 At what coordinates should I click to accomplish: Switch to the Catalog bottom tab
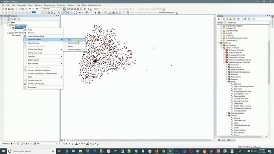pyautogui.click(x=222, y=140)
